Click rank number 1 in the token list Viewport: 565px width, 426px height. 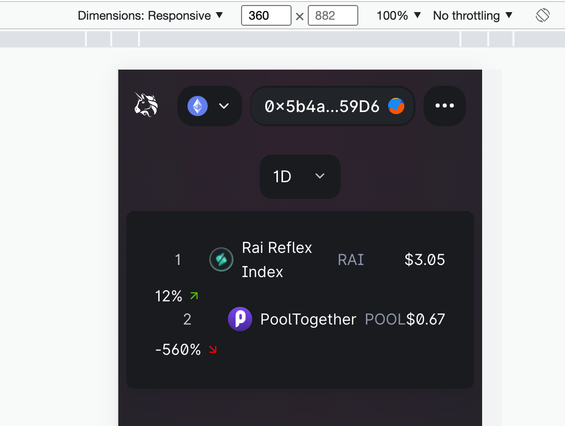178,260
